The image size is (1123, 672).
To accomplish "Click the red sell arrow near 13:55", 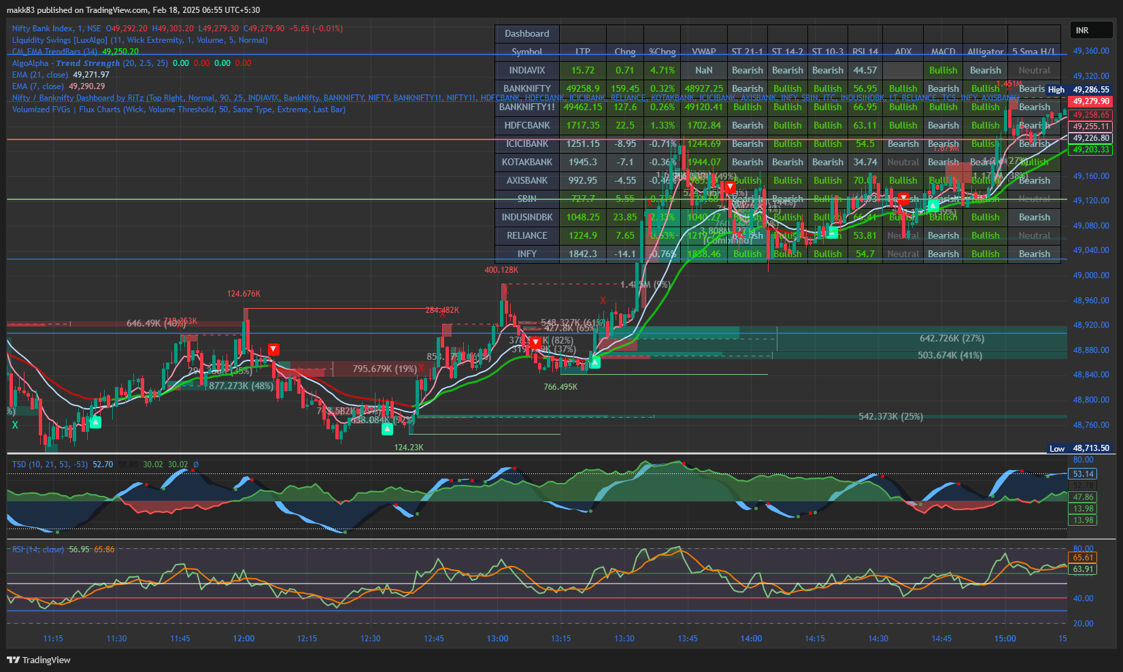I will pos(730,186).
